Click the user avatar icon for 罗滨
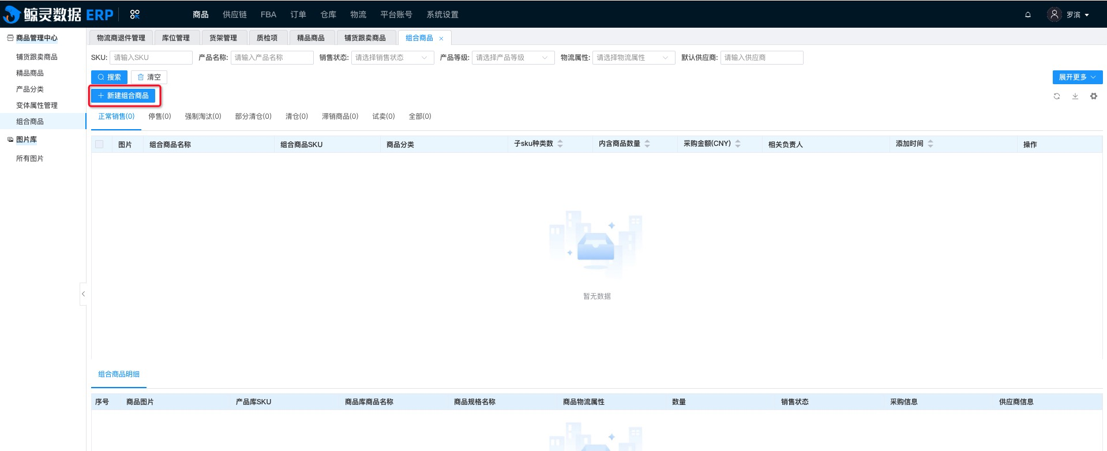Viewport: 1107px width, 451px height. pos(1054,14)
